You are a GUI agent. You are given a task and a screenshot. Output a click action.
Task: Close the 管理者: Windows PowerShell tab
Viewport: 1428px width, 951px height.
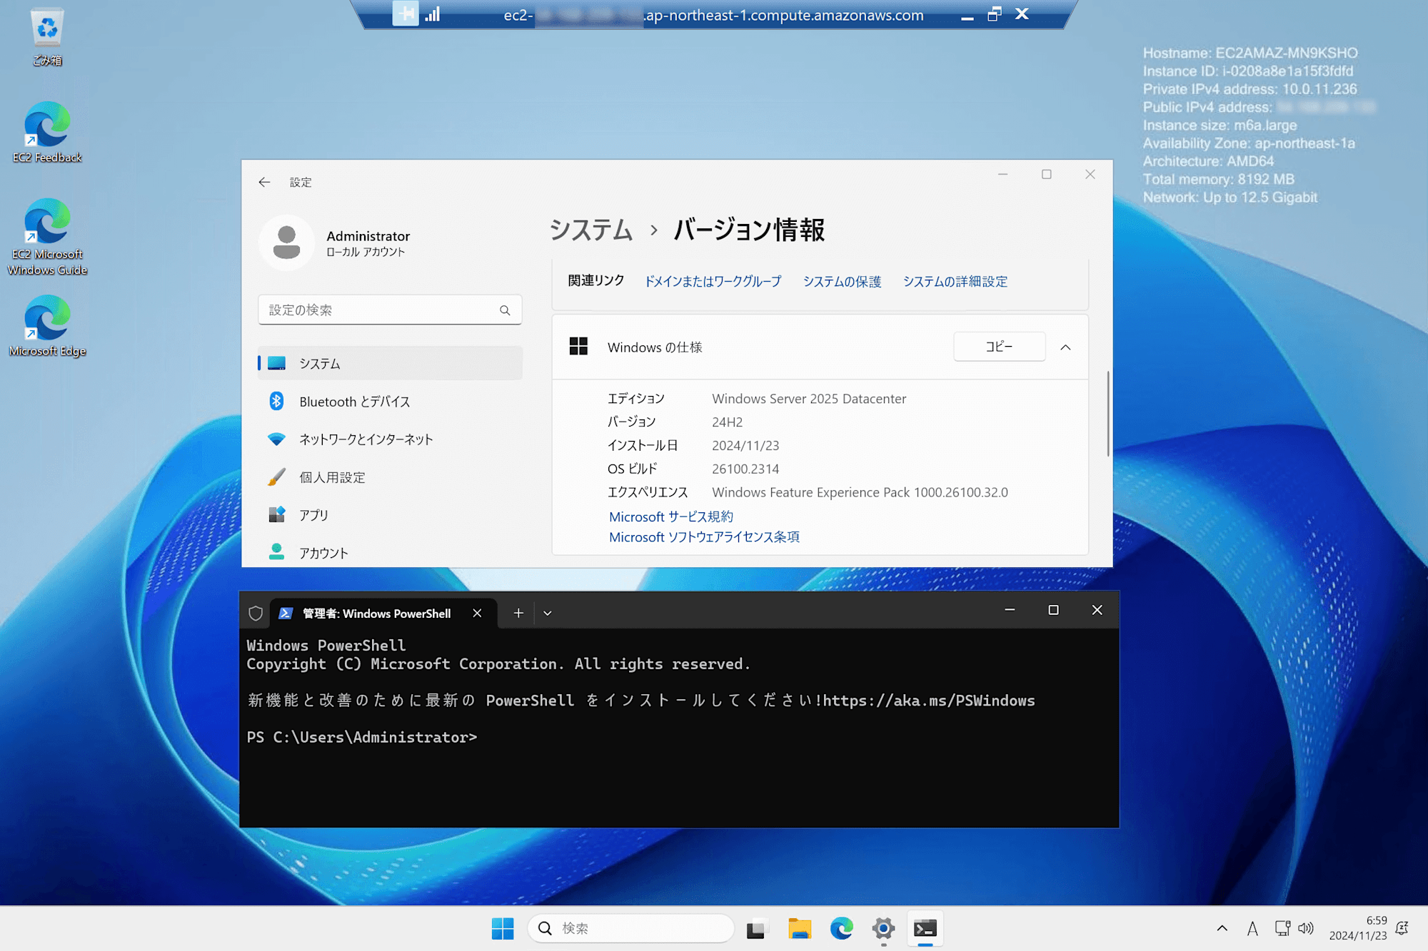click(x=477, y=613)
